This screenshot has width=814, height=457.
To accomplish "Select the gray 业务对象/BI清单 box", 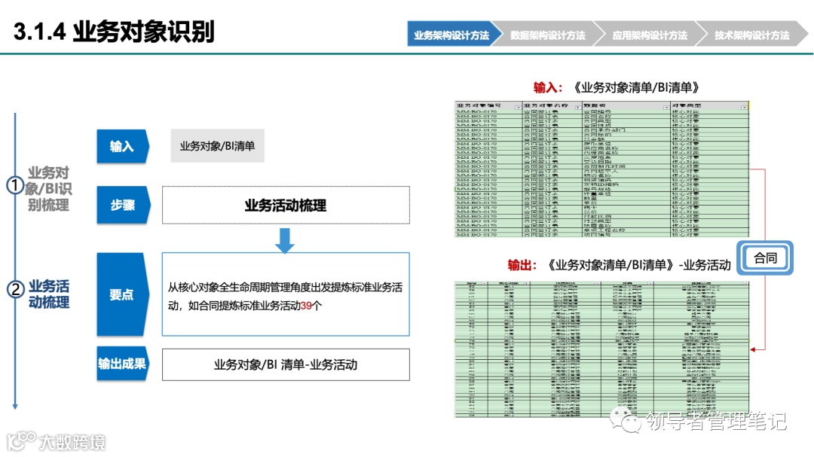I will [218, 146].
